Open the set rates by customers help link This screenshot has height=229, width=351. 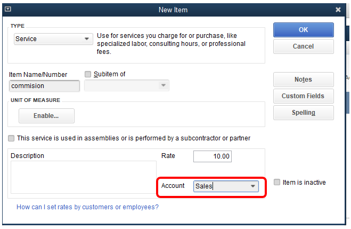pos(87,207)
